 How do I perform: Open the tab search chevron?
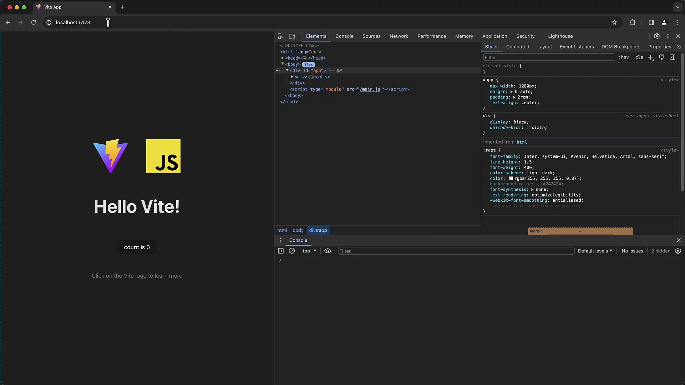tap(678, 7)
